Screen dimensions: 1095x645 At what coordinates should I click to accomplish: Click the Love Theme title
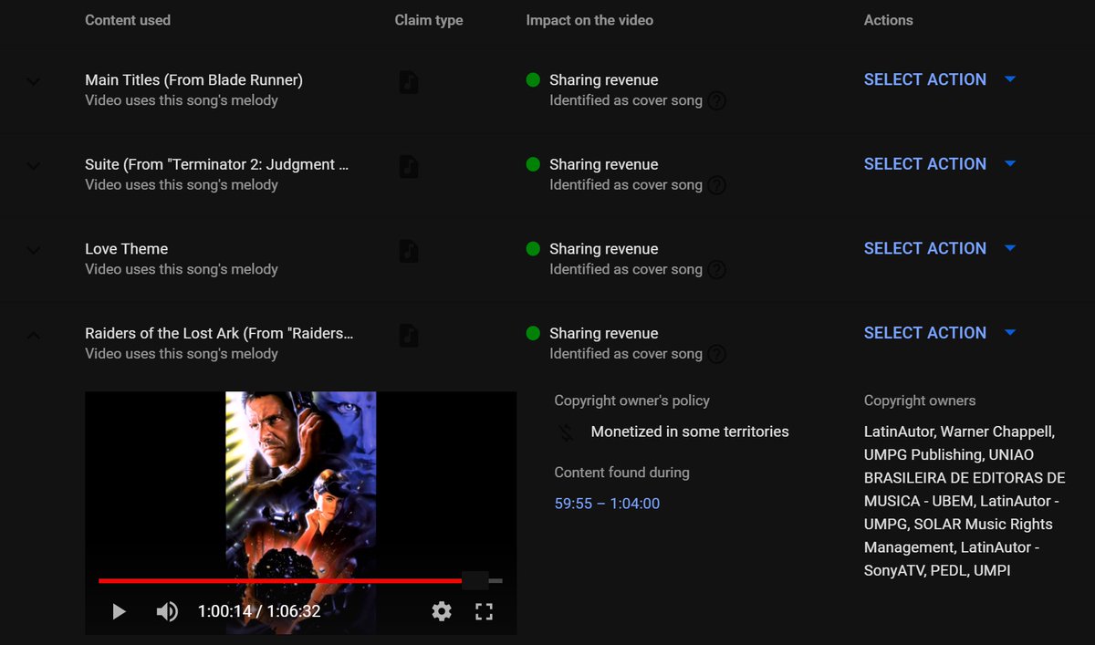pyautogui.click(x=127, y=249)
